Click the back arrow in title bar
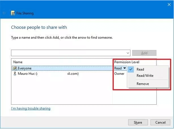The height and width of the screenshot is (129, 174). 4,13
